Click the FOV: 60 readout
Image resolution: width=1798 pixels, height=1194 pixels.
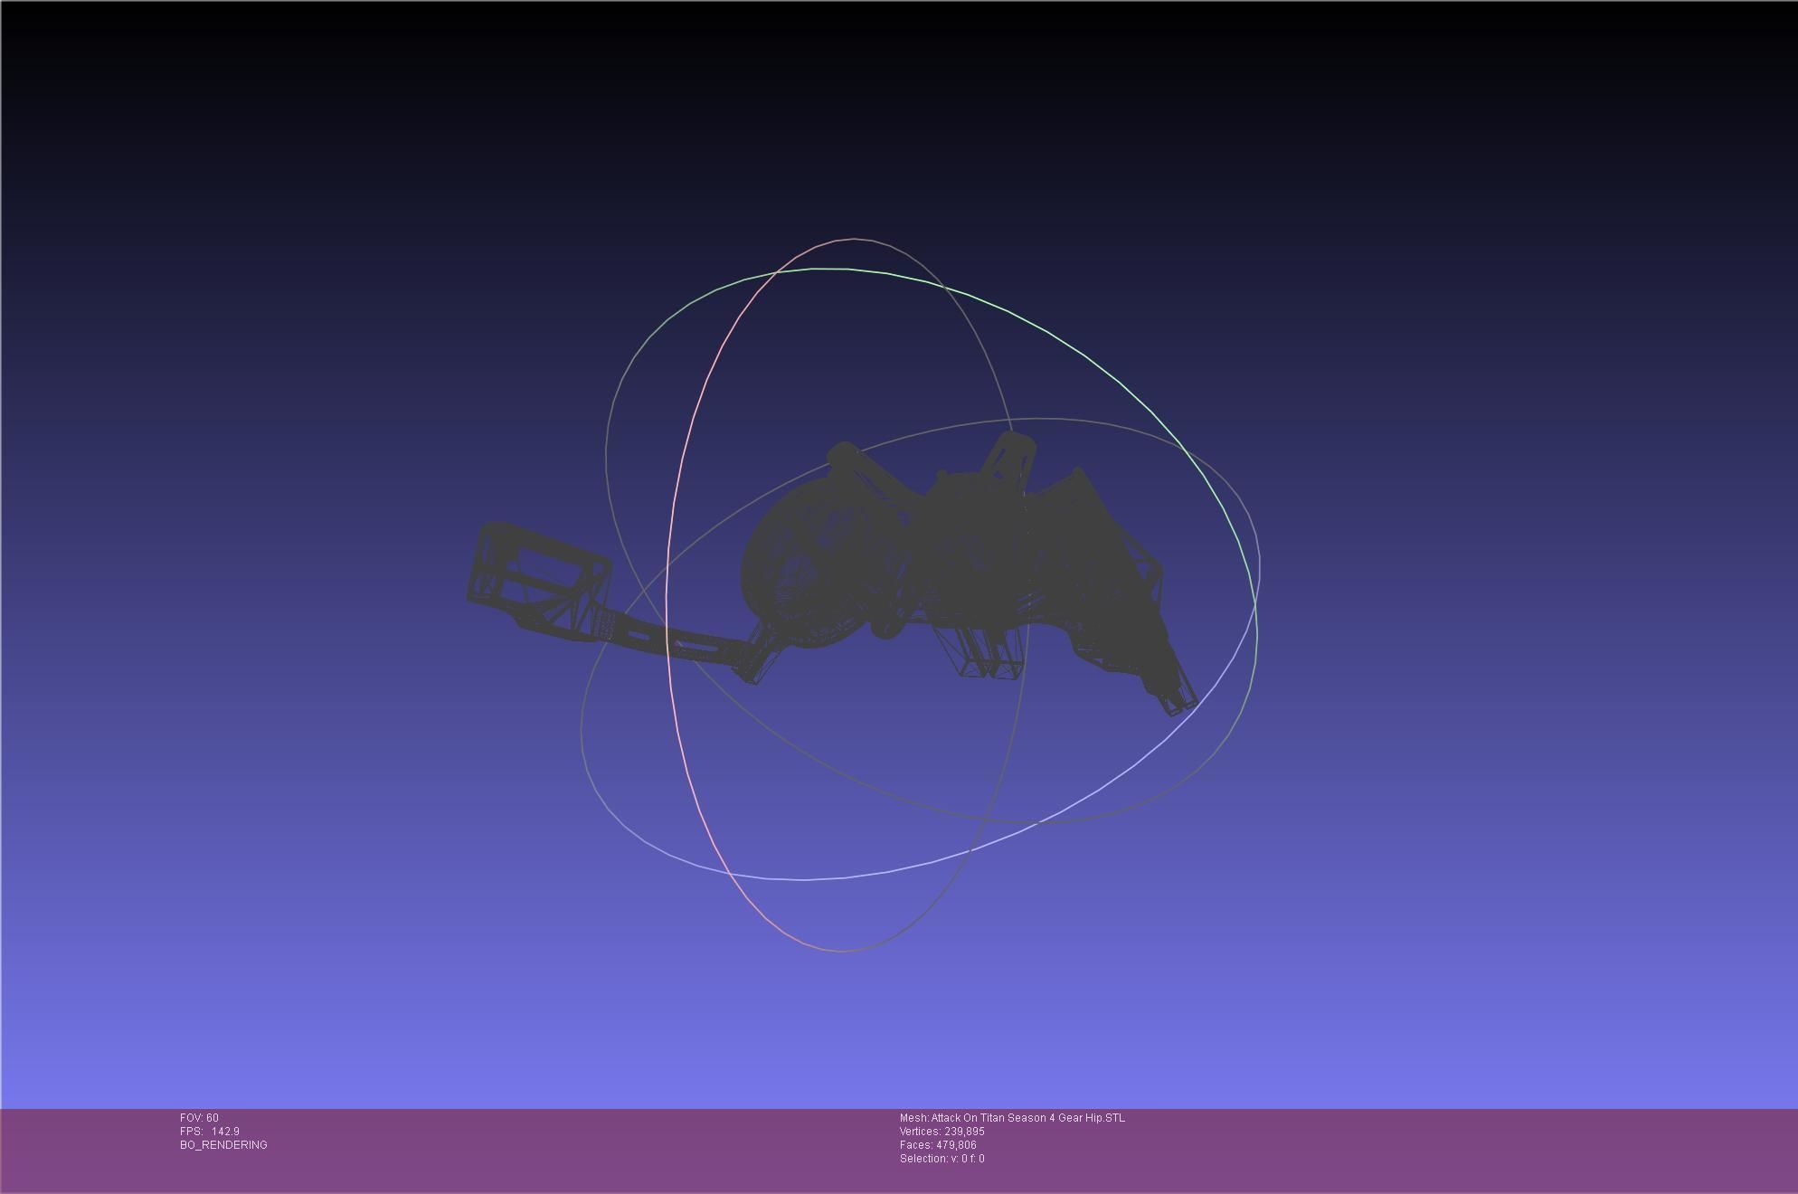tap(199, 1118)
